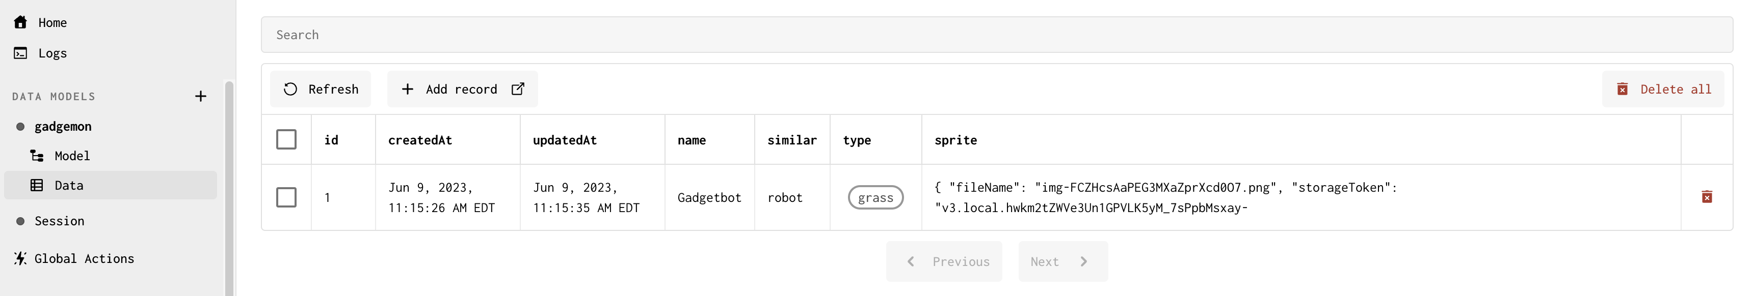
Task: Go to the Next page
Action: pyautogui.click(x=1064, y=261)
